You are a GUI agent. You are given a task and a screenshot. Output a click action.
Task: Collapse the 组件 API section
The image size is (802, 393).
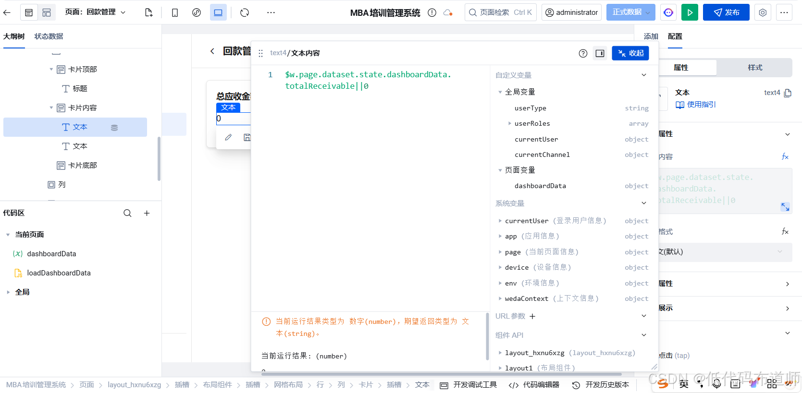click(x=644, y=335)
